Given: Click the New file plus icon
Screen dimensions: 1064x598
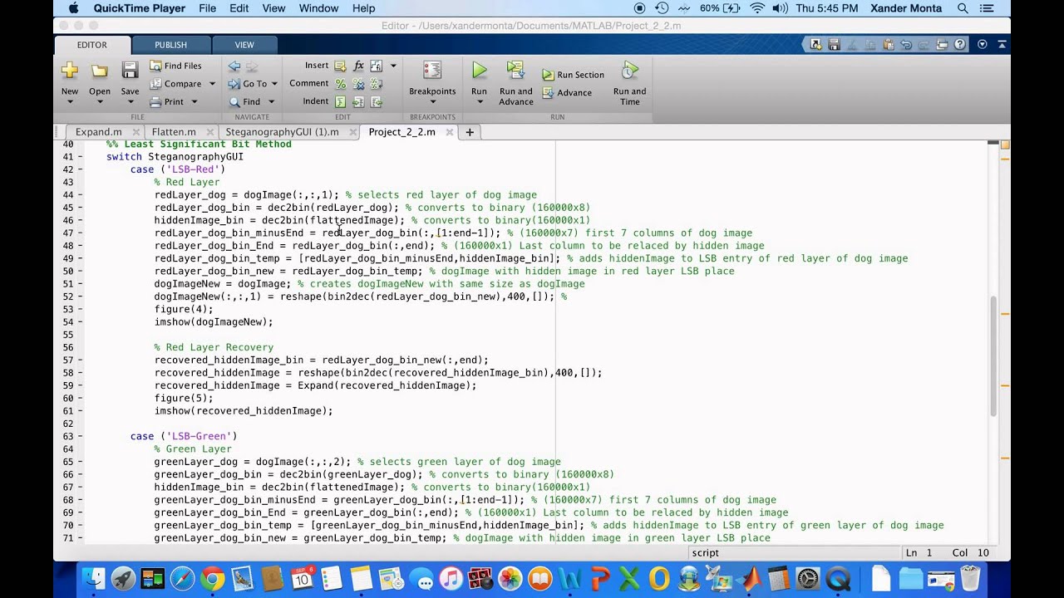Looking at the screenshot, I should (70, 71).
